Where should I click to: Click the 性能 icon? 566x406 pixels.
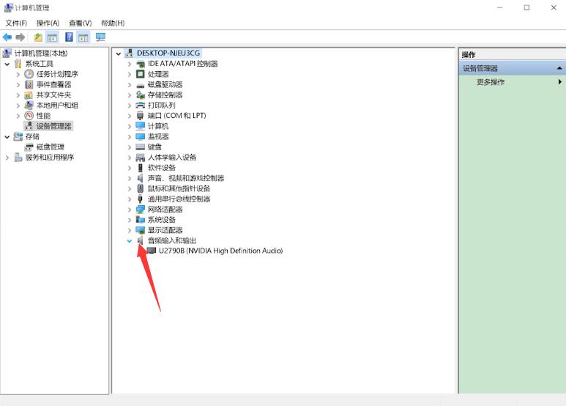click(29, 116)
